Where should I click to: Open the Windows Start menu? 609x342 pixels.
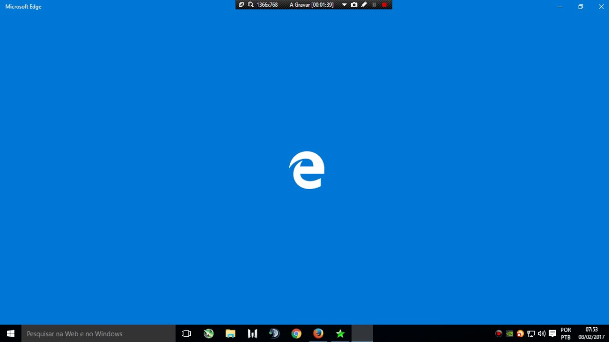click(10, 333)
